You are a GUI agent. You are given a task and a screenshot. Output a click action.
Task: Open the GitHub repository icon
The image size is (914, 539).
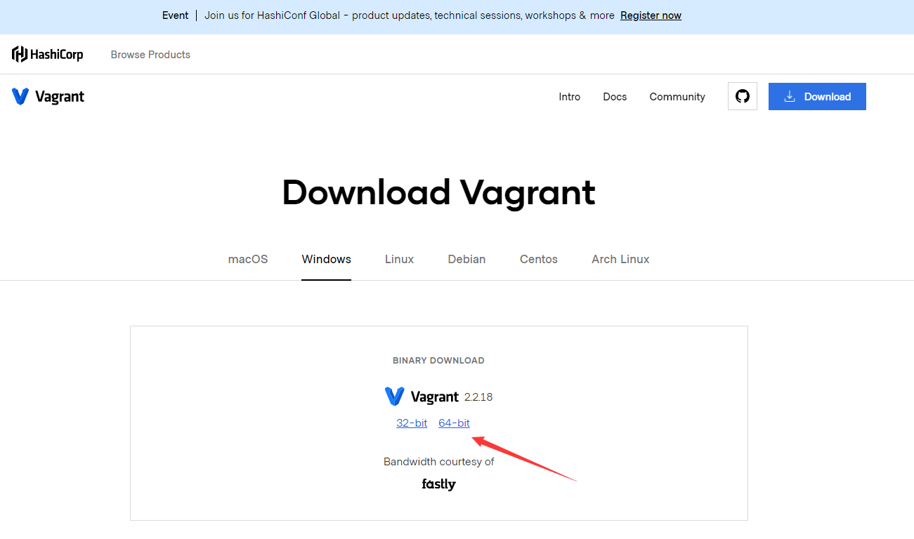[x=743, y=97]
